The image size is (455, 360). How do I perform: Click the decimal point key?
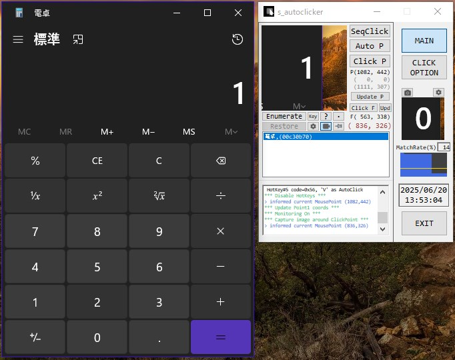pos(159,337)
